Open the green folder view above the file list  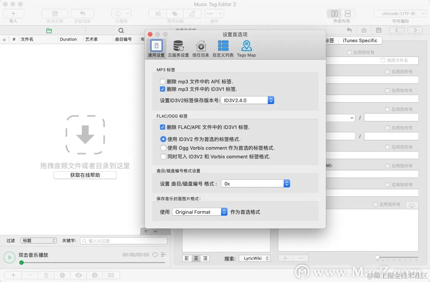(49, 31)
